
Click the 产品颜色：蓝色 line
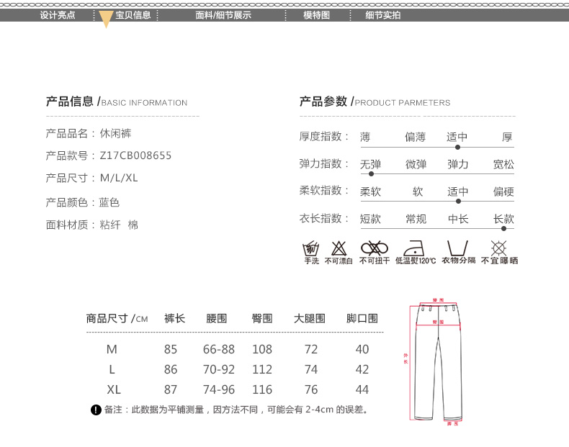click(x=83, y=202)
